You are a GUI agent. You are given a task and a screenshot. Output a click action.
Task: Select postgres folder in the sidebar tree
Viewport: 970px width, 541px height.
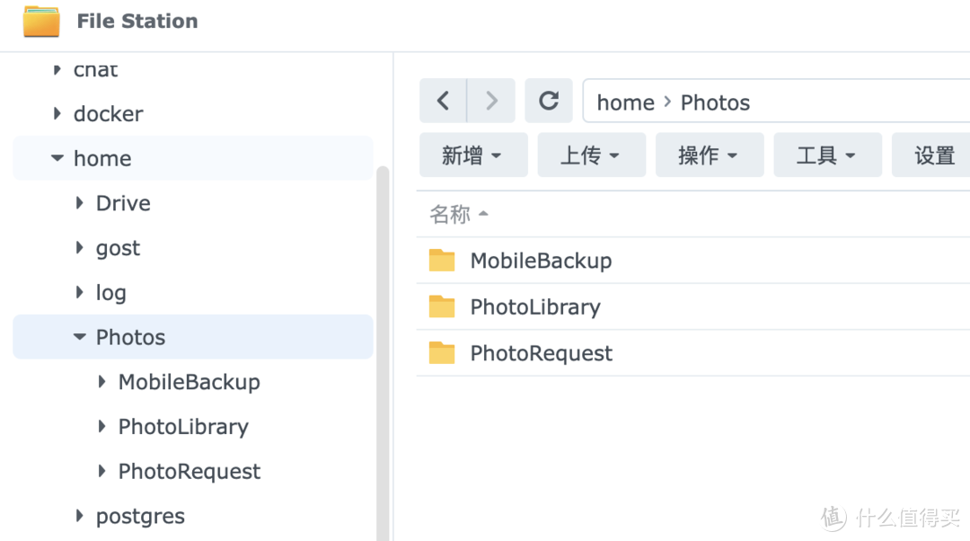click(x=140, y=516)
